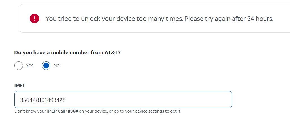Click the device settings phrase in hint
Image resolution: width=290 pixels, height=125 pixels.
click(146, 111)
